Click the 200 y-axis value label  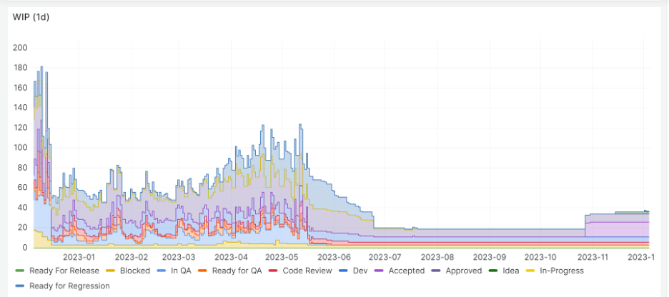point(20,48)
